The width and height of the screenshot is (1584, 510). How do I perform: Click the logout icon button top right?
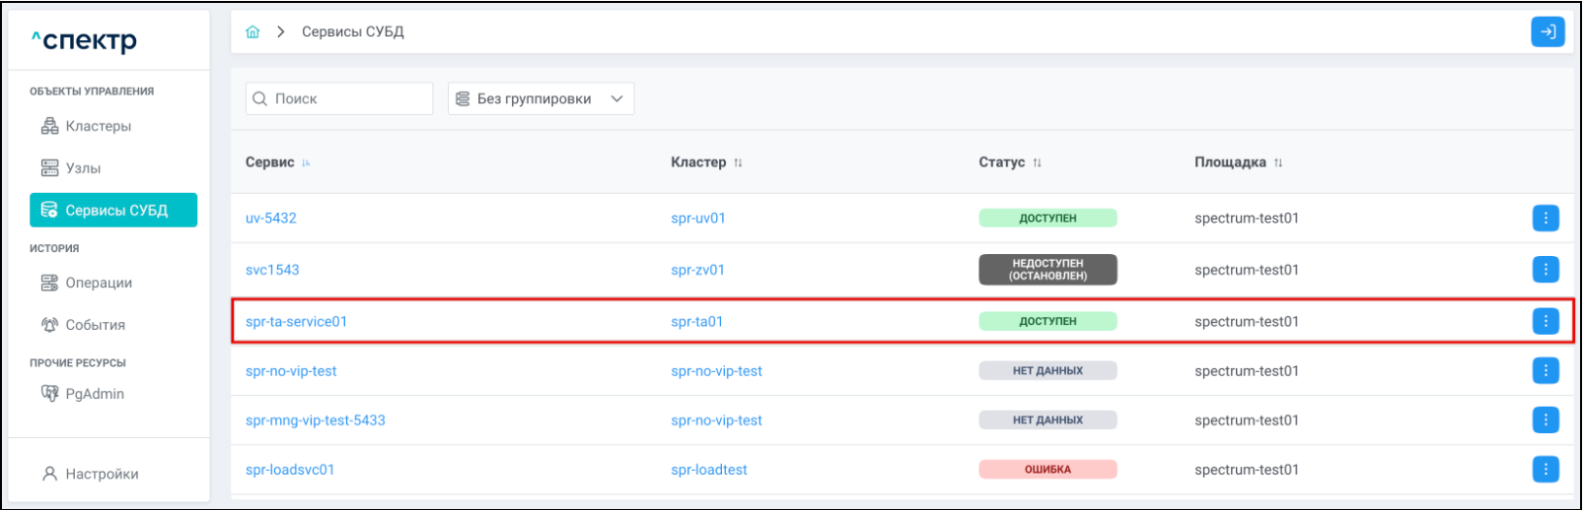point(1548,32)
